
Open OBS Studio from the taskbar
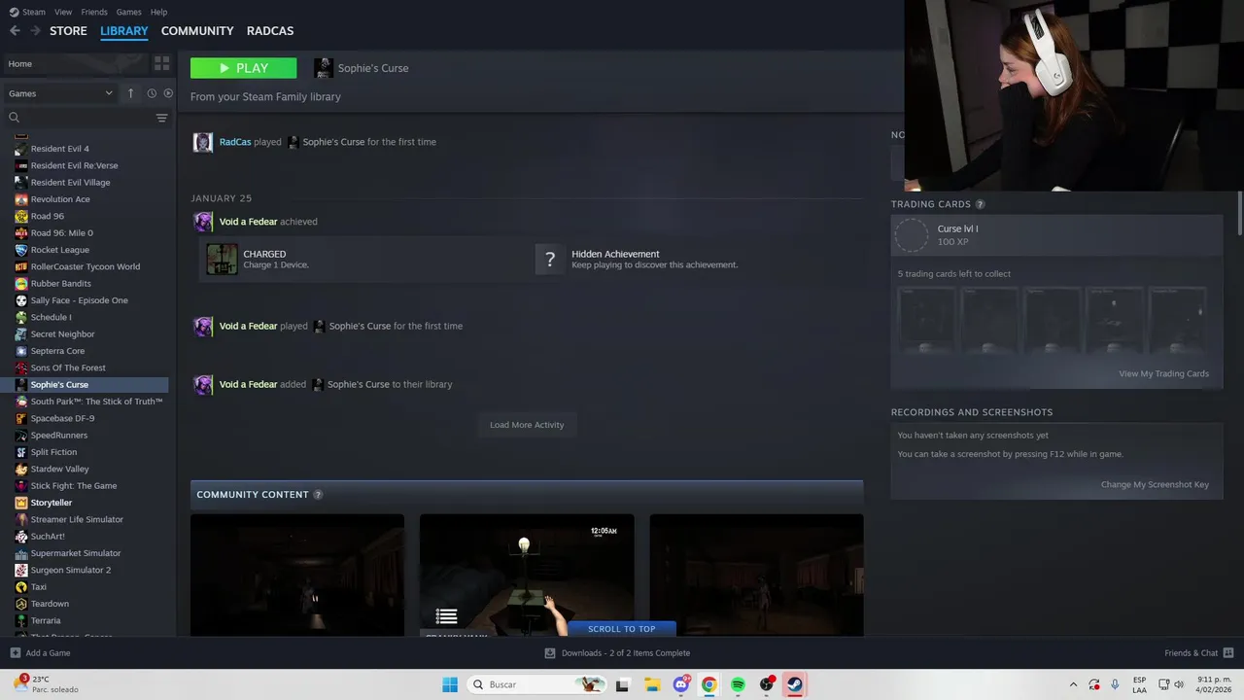pyautogui.click(x=767, y=684)
